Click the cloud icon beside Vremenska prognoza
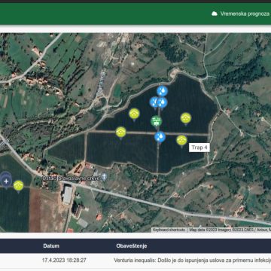Screen dimensions: 271x271 [x=215, y=14]
